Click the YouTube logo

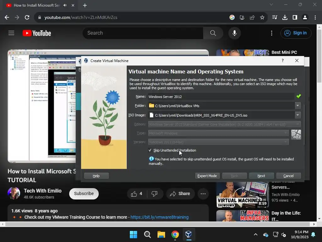(x=37, y=33)
